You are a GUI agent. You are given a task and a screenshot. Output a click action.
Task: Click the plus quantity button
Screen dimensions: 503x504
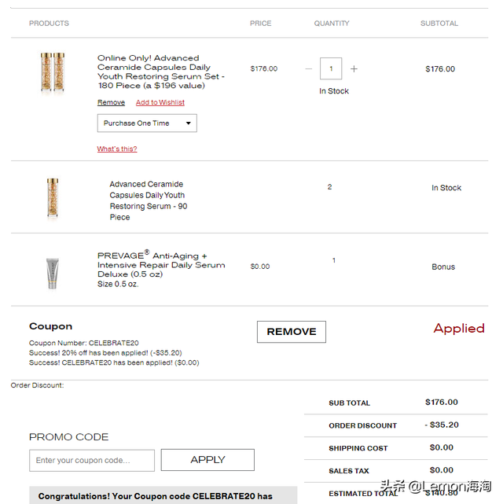[354, 69]
